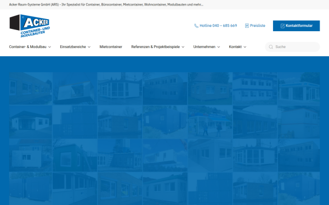Open Kontakt menu item
Viewport: 329px width, 205px height.
237,47
